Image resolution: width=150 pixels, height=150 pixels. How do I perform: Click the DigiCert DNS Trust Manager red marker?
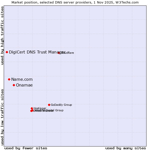pos(7,52)
